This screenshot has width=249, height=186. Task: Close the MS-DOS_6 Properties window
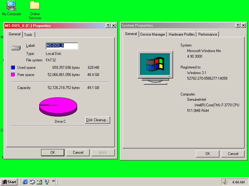[114, 26]
